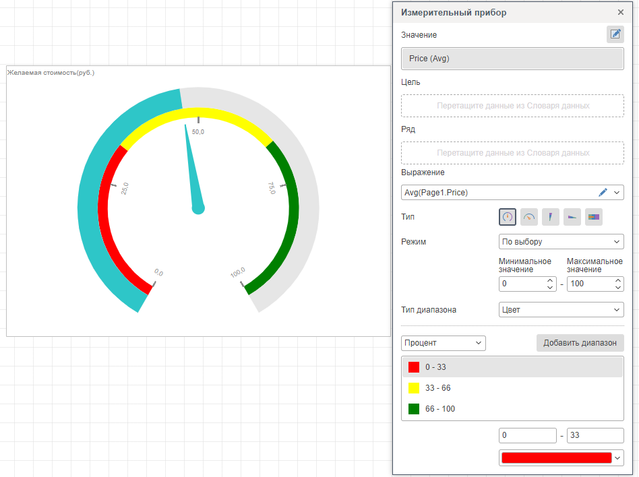Choose the vertical linear gauge type
Screen dimensions: 639x477
pyautogui.click(x=551, y=217)
